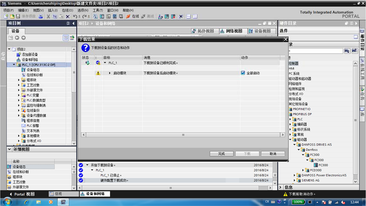Collapse the 详细视图 panel
This screenshot has height=206, width=366.
[x=10, y=149]
